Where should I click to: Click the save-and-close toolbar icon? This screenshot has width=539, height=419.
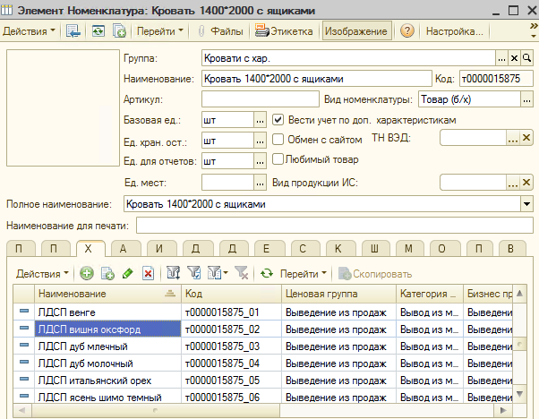click(x=73, y=31)
